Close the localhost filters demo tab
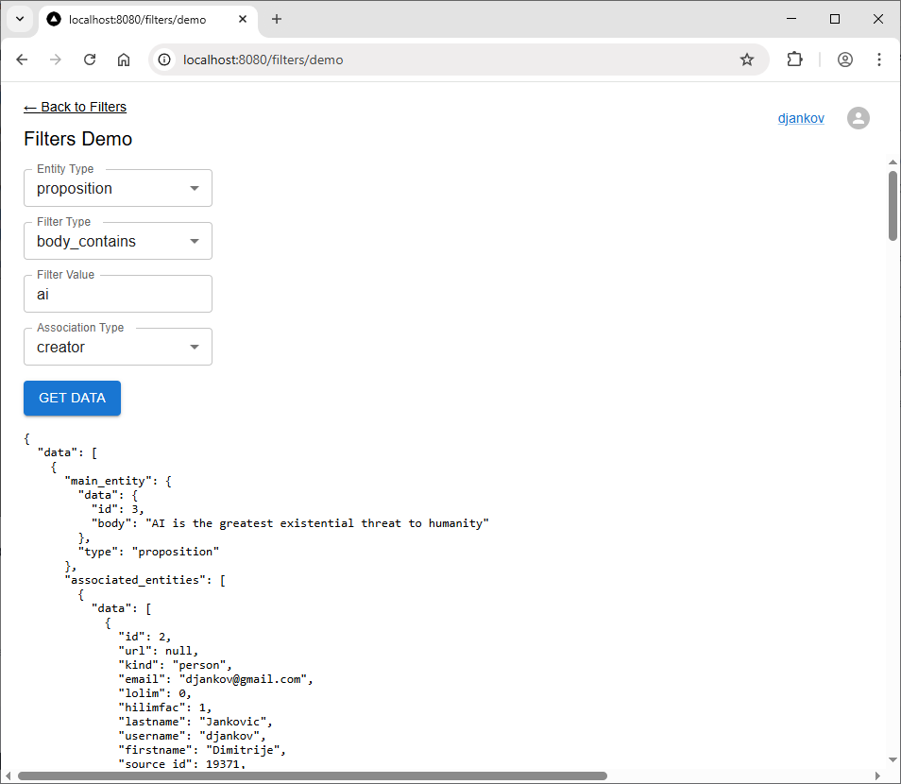The width and height of the screenshot is (901, 784). point(242,19)
